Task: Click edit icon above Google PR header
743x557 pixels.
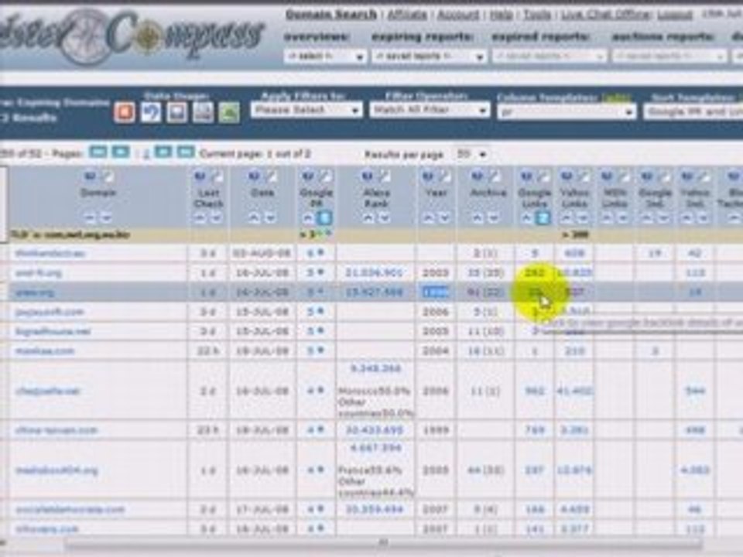Action: point(326,176)
